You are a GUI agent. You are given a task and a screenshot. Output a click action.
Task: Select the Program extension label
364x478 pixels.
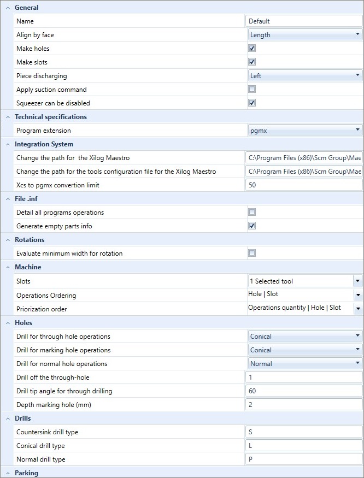pos(44,131)
